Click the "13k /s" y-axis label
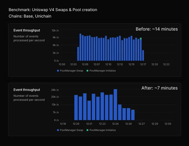 pyautogui.click(x=55, y=105)
